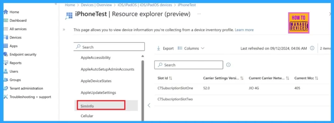This screenshot has height=123, width=334.
Task: Sort by Current Carrier Network arrows
Action: pos(287,78)
